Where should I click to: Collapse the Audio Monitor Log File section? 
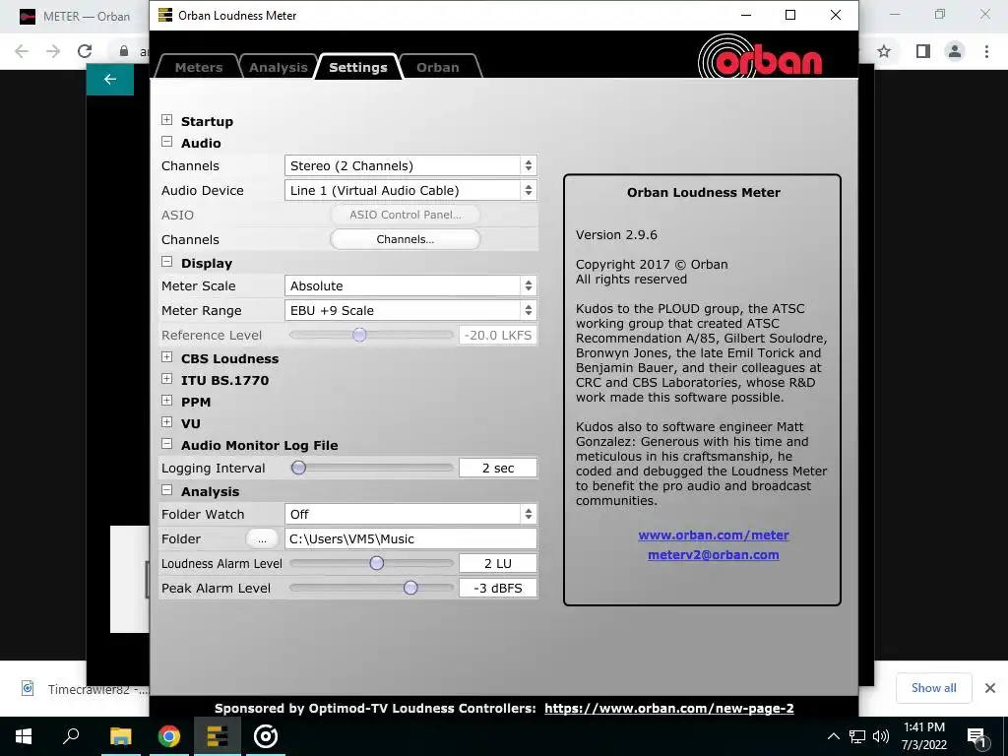click(x=166, y=444)
